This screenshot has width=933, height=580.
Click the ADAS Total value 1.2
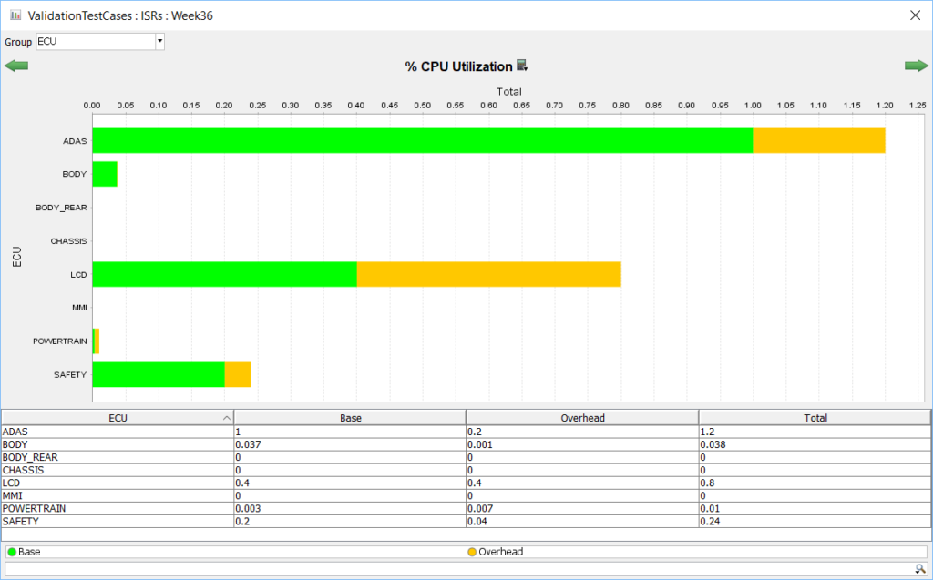tap(707, 432)
